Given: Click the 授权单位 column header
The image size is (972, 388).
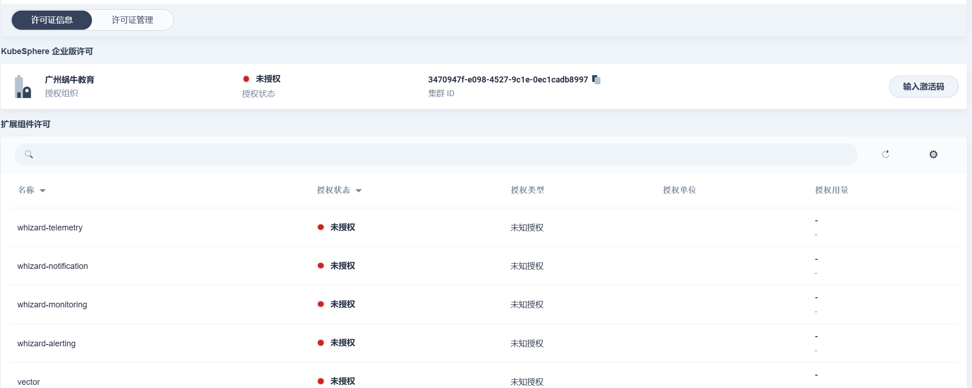Looking at the screenshot, I should (679, 190).
